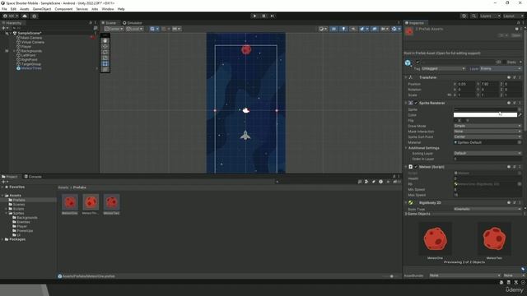Toggle Sprite Renderer component enabled checkbox
This screenshot has width=527, height=296.
(416, 103)
